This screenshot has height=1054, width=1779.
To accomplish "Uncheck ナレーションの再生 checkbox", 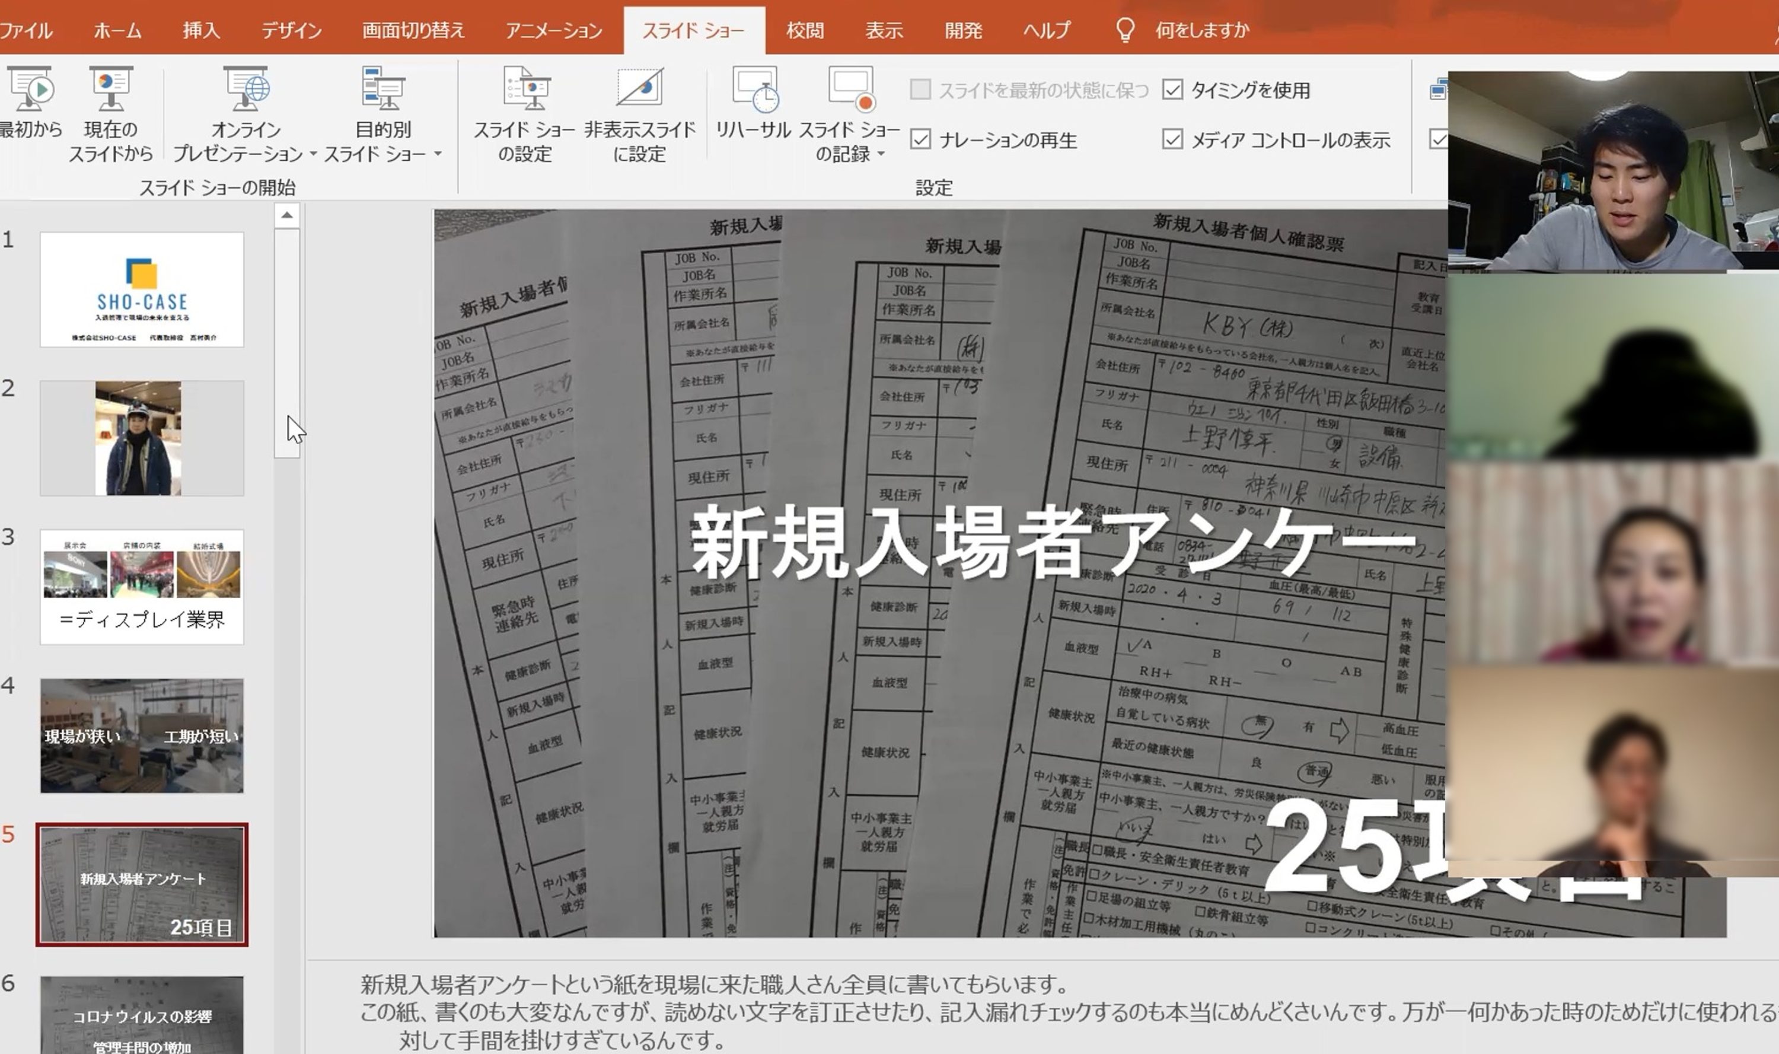I will point(920,139).
